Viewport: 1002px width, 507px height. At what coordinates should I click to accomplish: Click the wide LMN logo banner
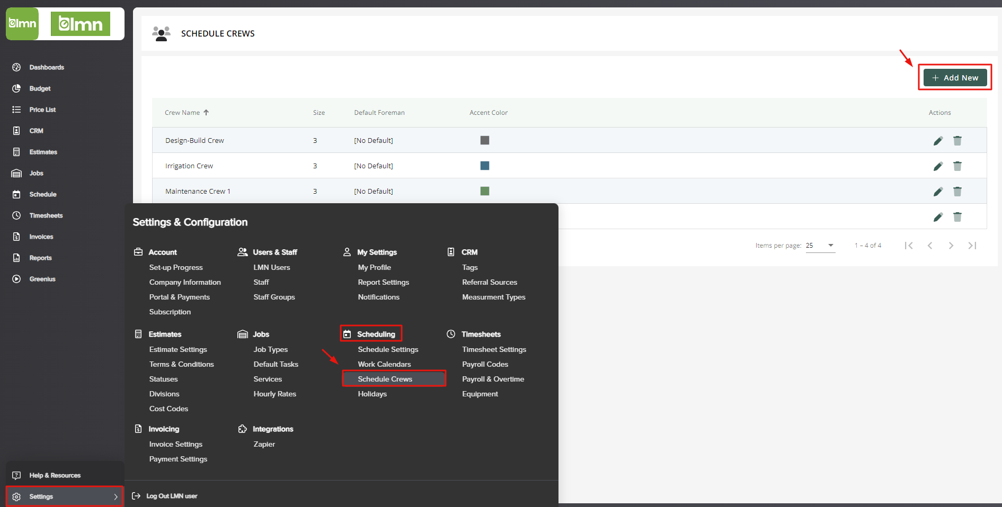81,24
